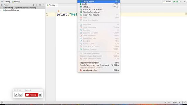Open the Apple run configuration dropdown

coord(167,1)
